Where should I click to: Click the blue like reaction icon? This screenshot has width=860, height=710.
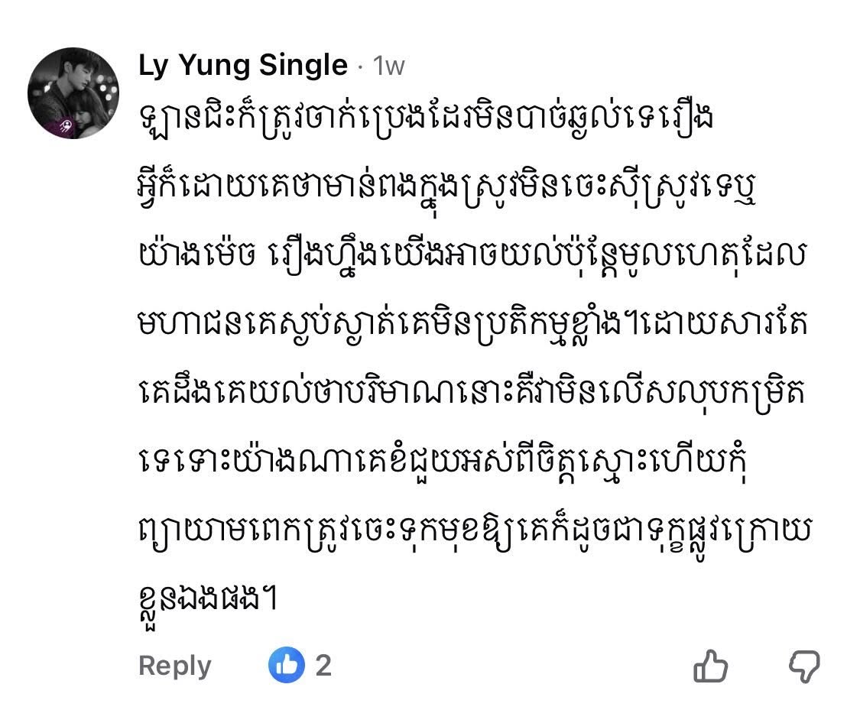coord(287,665)
